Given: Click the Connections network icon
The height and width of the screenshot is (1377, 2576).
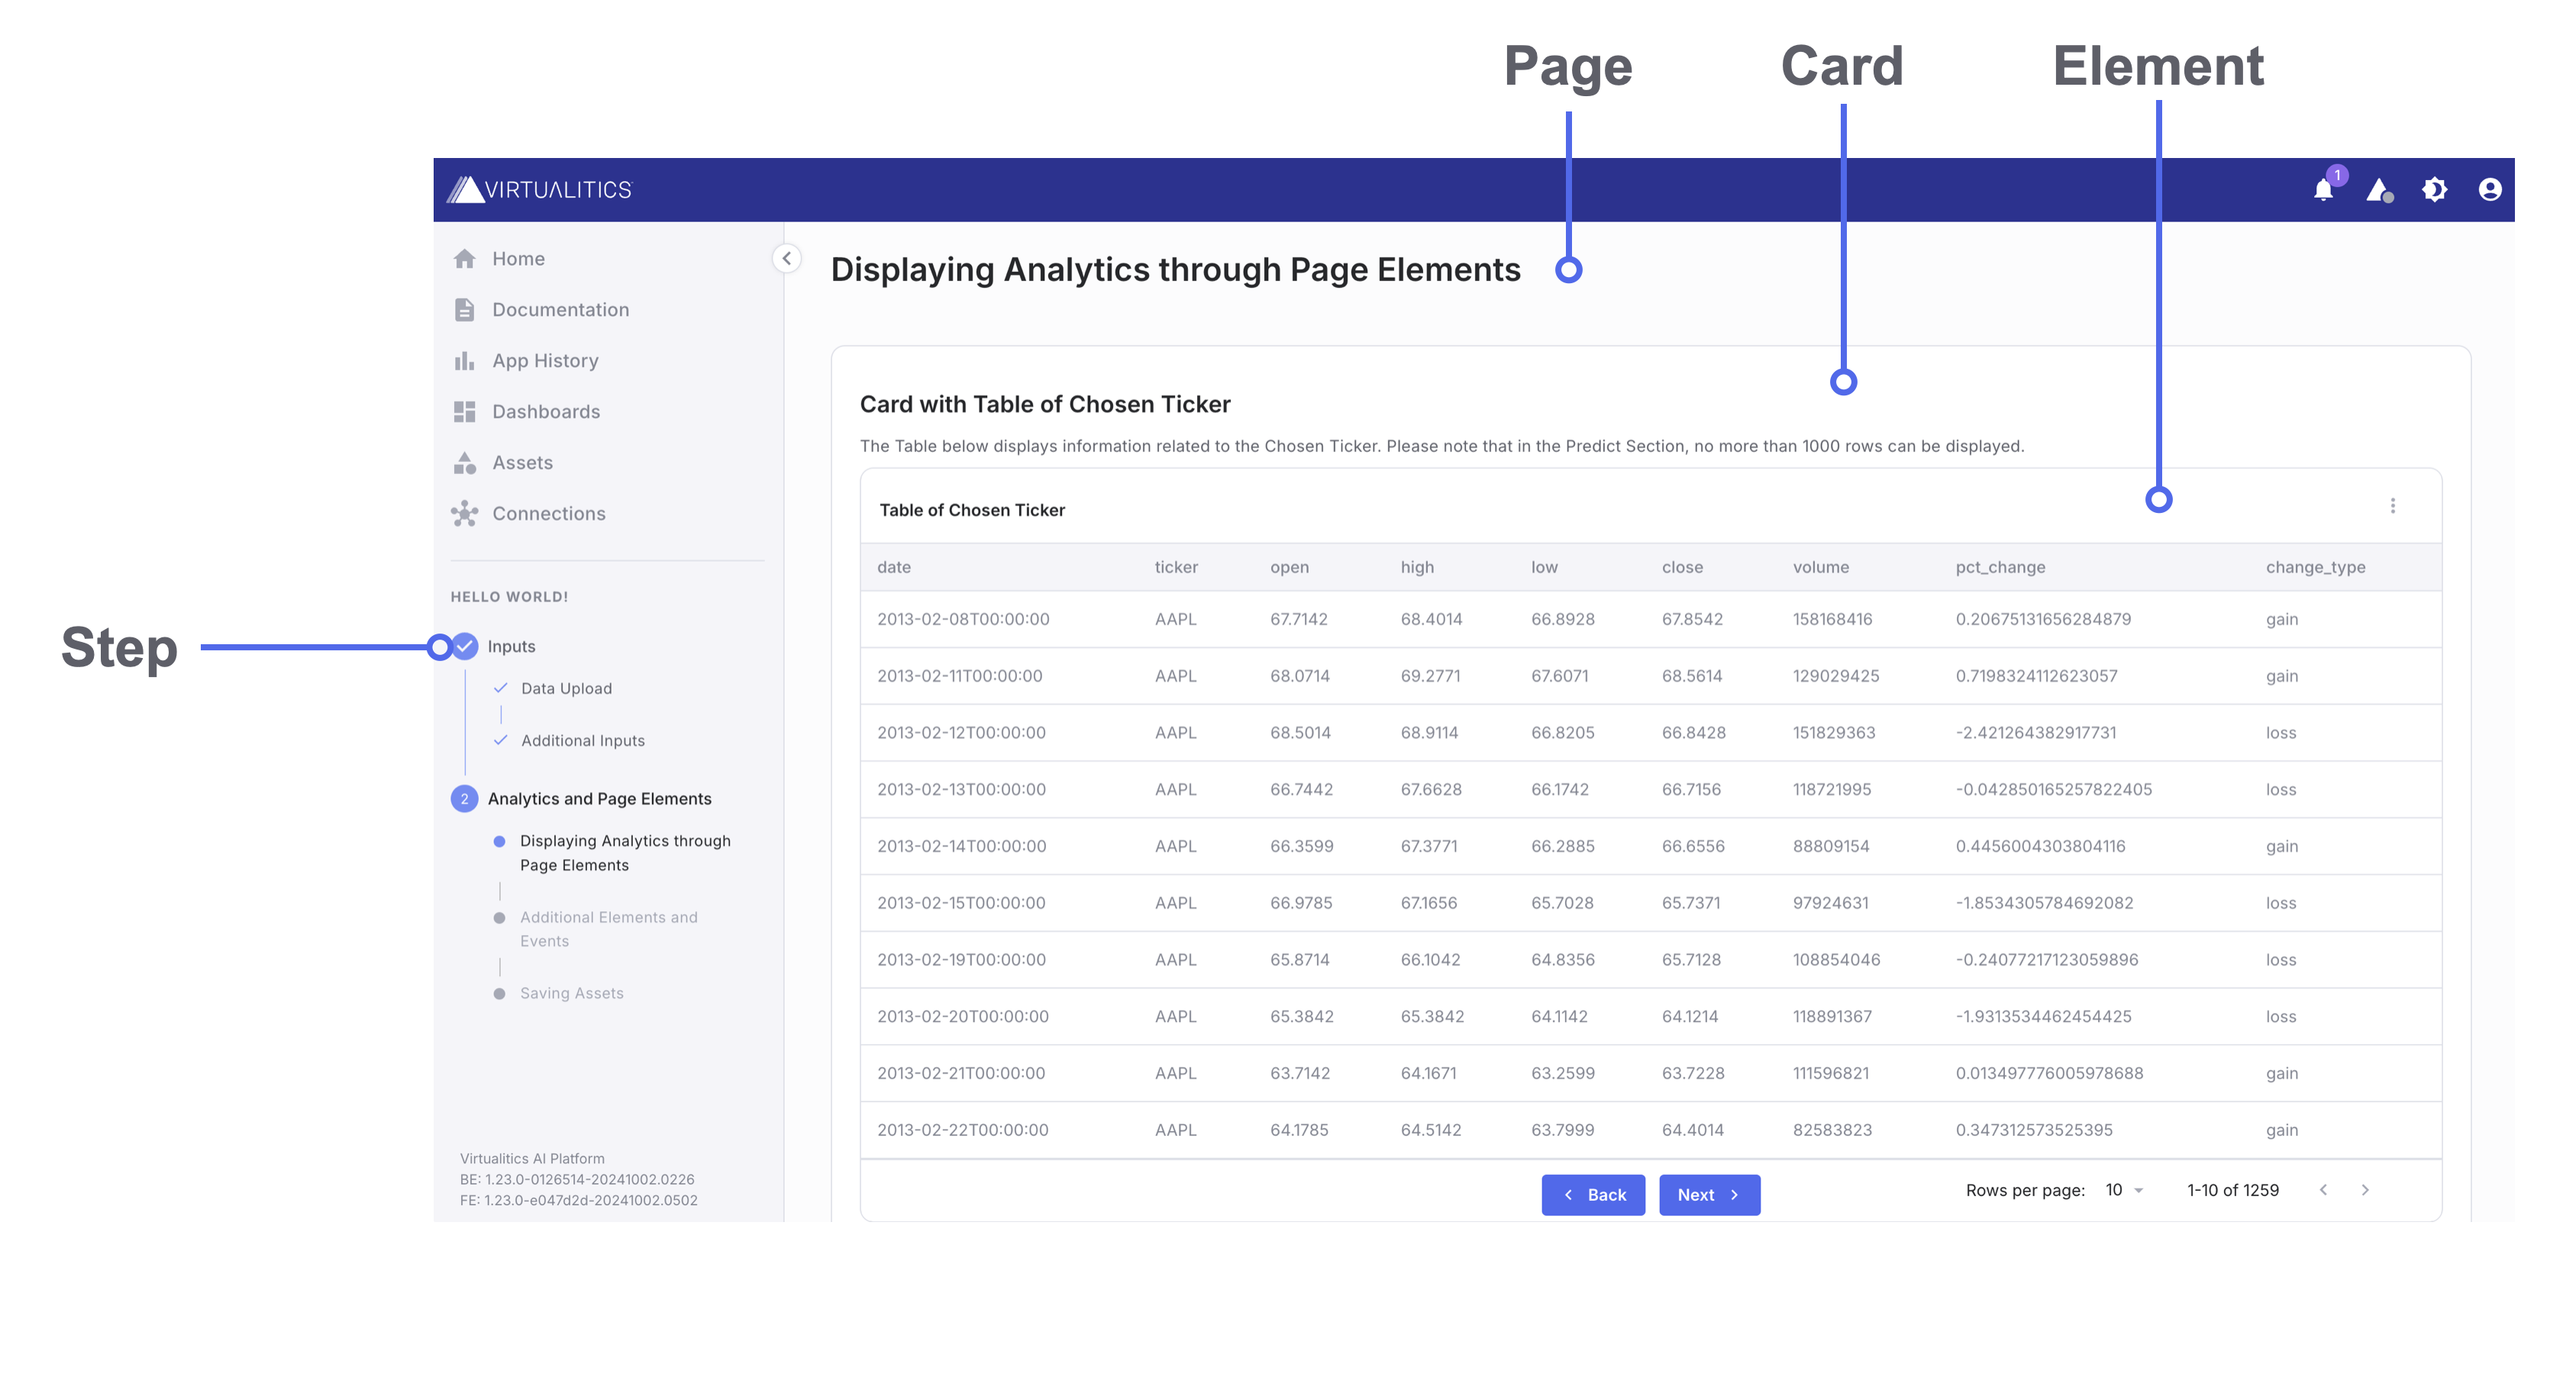Looking at the screenshot, I should pos(464,514).
